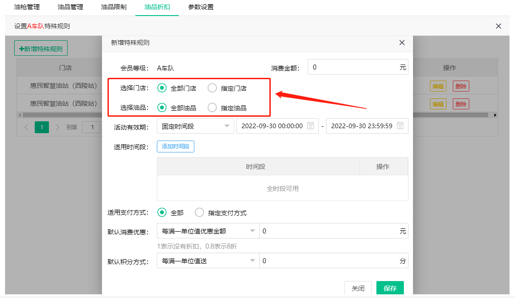Image resolution: width=515 pixels, height=298 pixels.
Task: Open 每满一单位值送 points dropdown
Action: point(208,261)
